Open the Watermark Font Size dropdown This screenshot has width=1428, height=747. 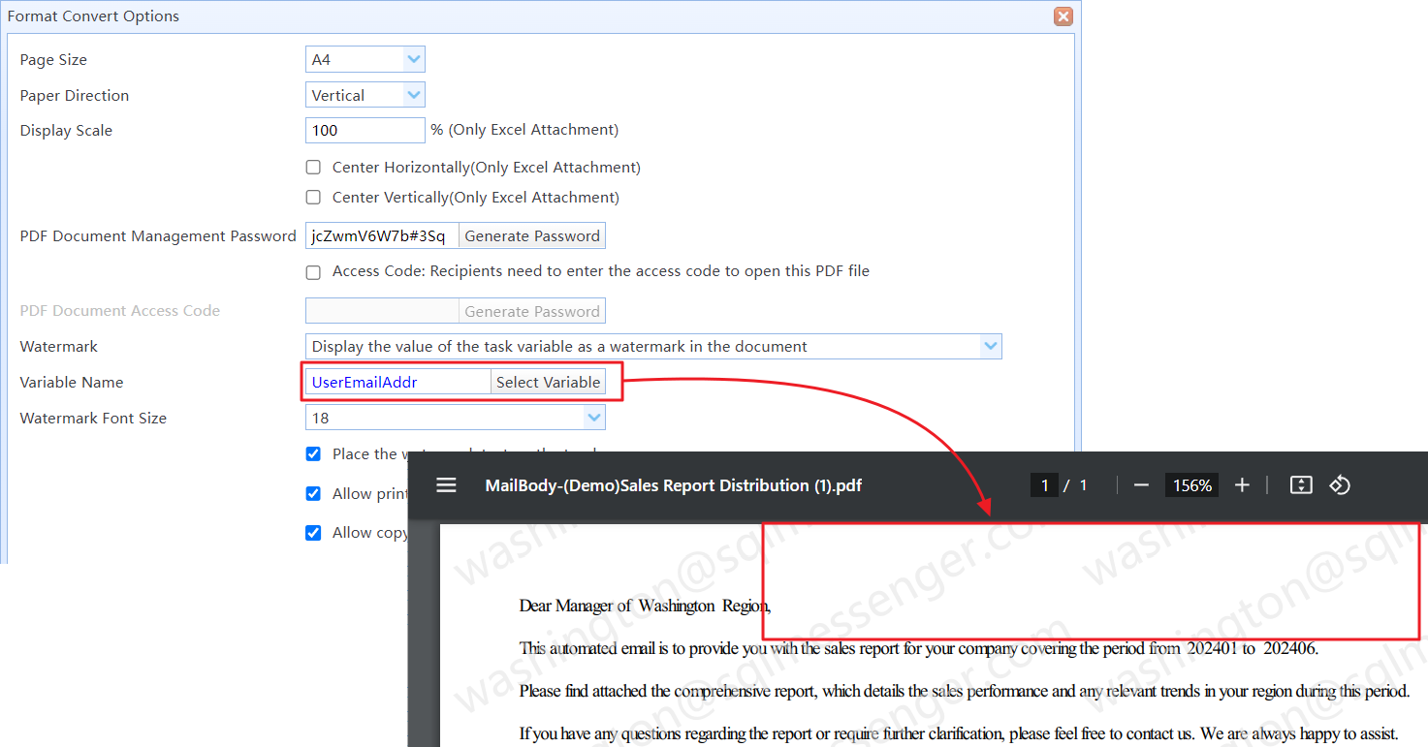pos(456,418)
